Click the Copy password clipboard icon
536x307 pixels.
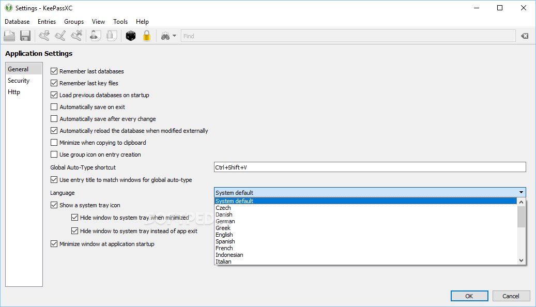112,36
